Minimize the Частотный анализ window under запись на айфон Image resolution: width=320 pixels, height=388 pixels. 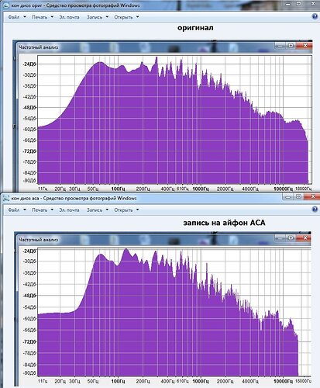280,238
